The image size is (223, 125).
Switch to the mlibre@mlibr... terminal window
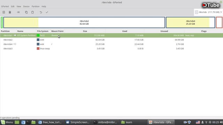(105, 122)
